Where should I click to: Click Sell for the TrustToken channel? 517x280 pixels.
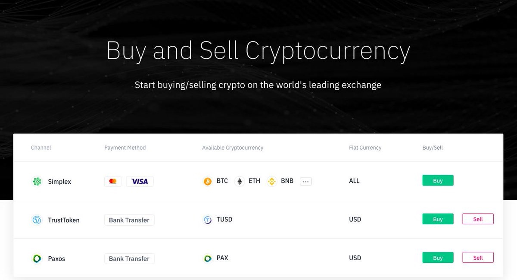[478, 219]
